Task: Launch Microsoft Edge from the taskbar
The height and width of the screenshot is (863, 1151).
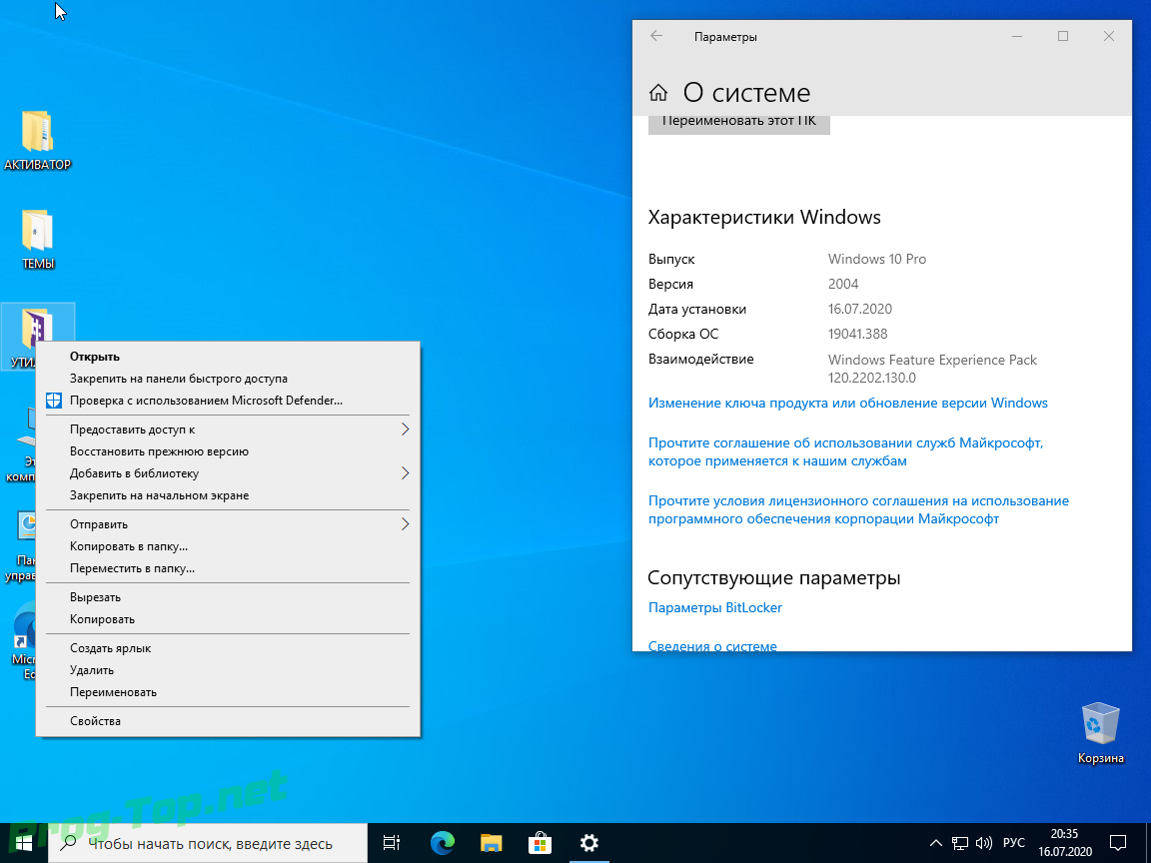Action: tap(442, 843)
